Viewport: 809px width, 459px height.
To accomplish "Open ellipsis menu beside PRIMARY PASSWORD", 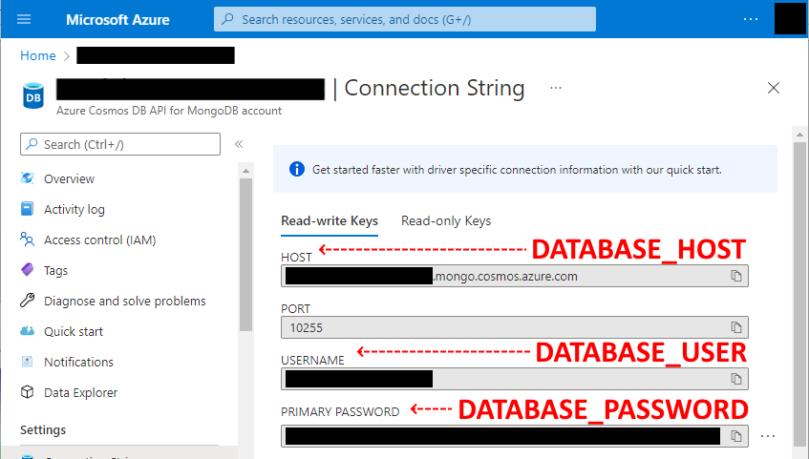I will coord(768,436).
